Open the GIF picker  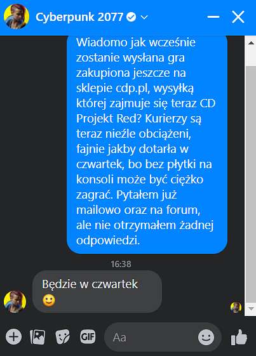[x=88, y=336]
